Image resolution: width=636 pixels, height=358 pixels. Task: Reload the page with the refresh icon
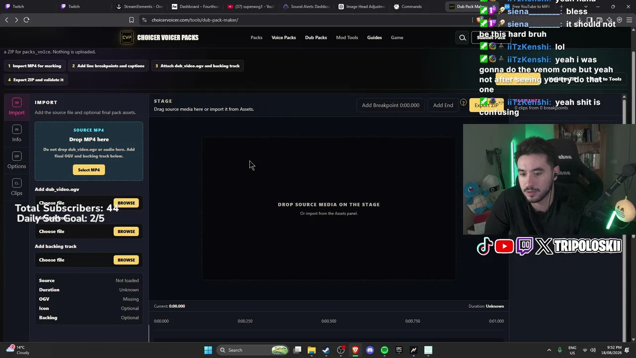26,20
